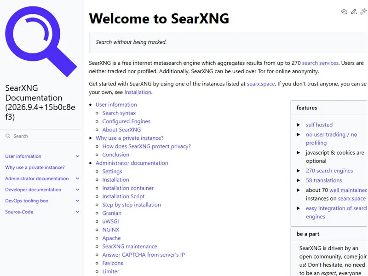Open 'How does SearXNG protect privacy?' link
This screenshot has width=368, height=276.
[146, 146]
